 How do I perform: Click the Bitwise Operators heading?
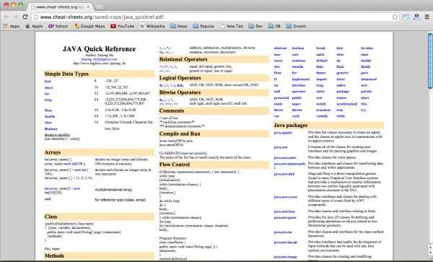coord(180,92)
